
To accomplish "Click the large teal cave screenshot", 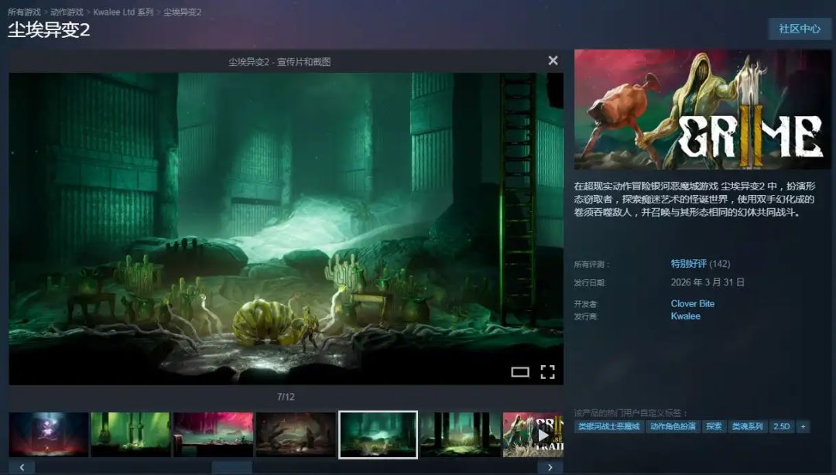I will [286, 229].
